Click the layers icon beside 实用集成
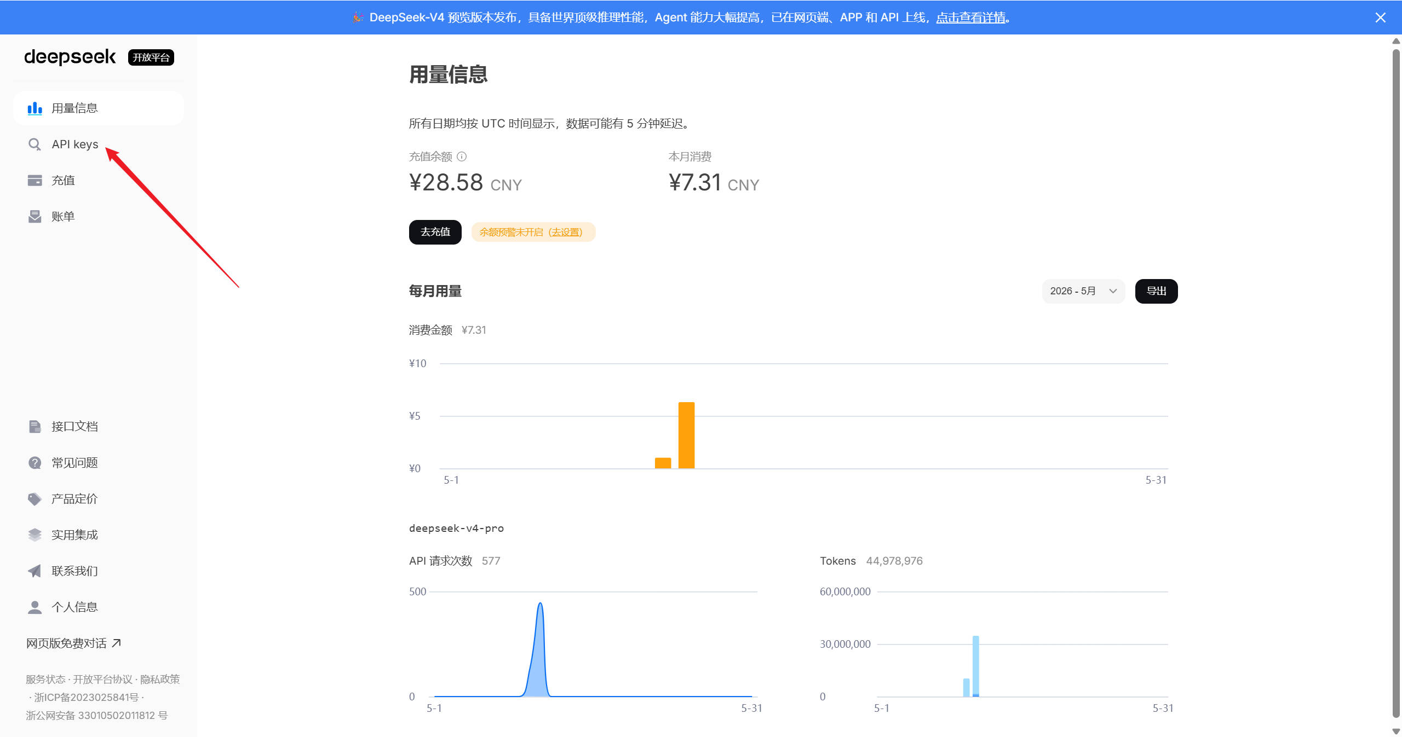Screen dimensions: 1402x737 [x=35, y=535]
